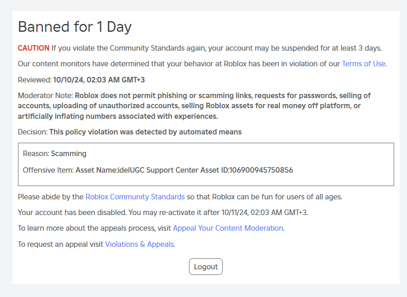Visit Appeal Your Content Moderation page
Screen dimensions: 407x297
(x=228, y=228)
